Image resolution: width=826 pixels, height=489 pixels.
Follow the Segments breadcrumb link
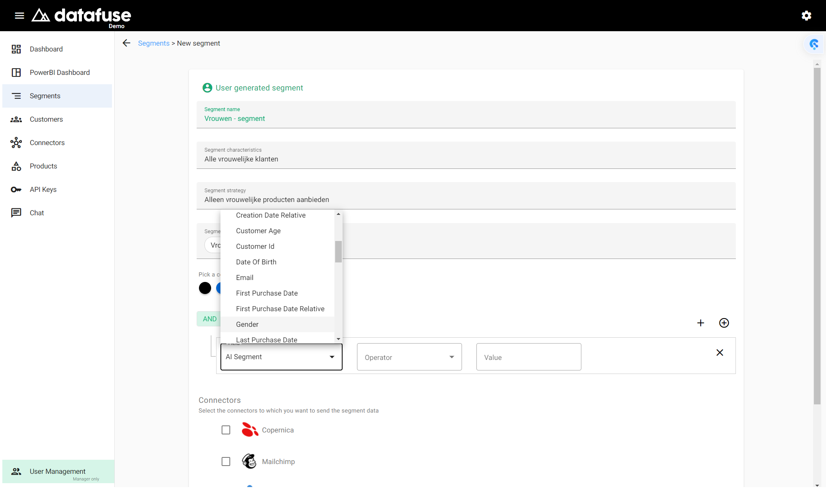point(154,43)
